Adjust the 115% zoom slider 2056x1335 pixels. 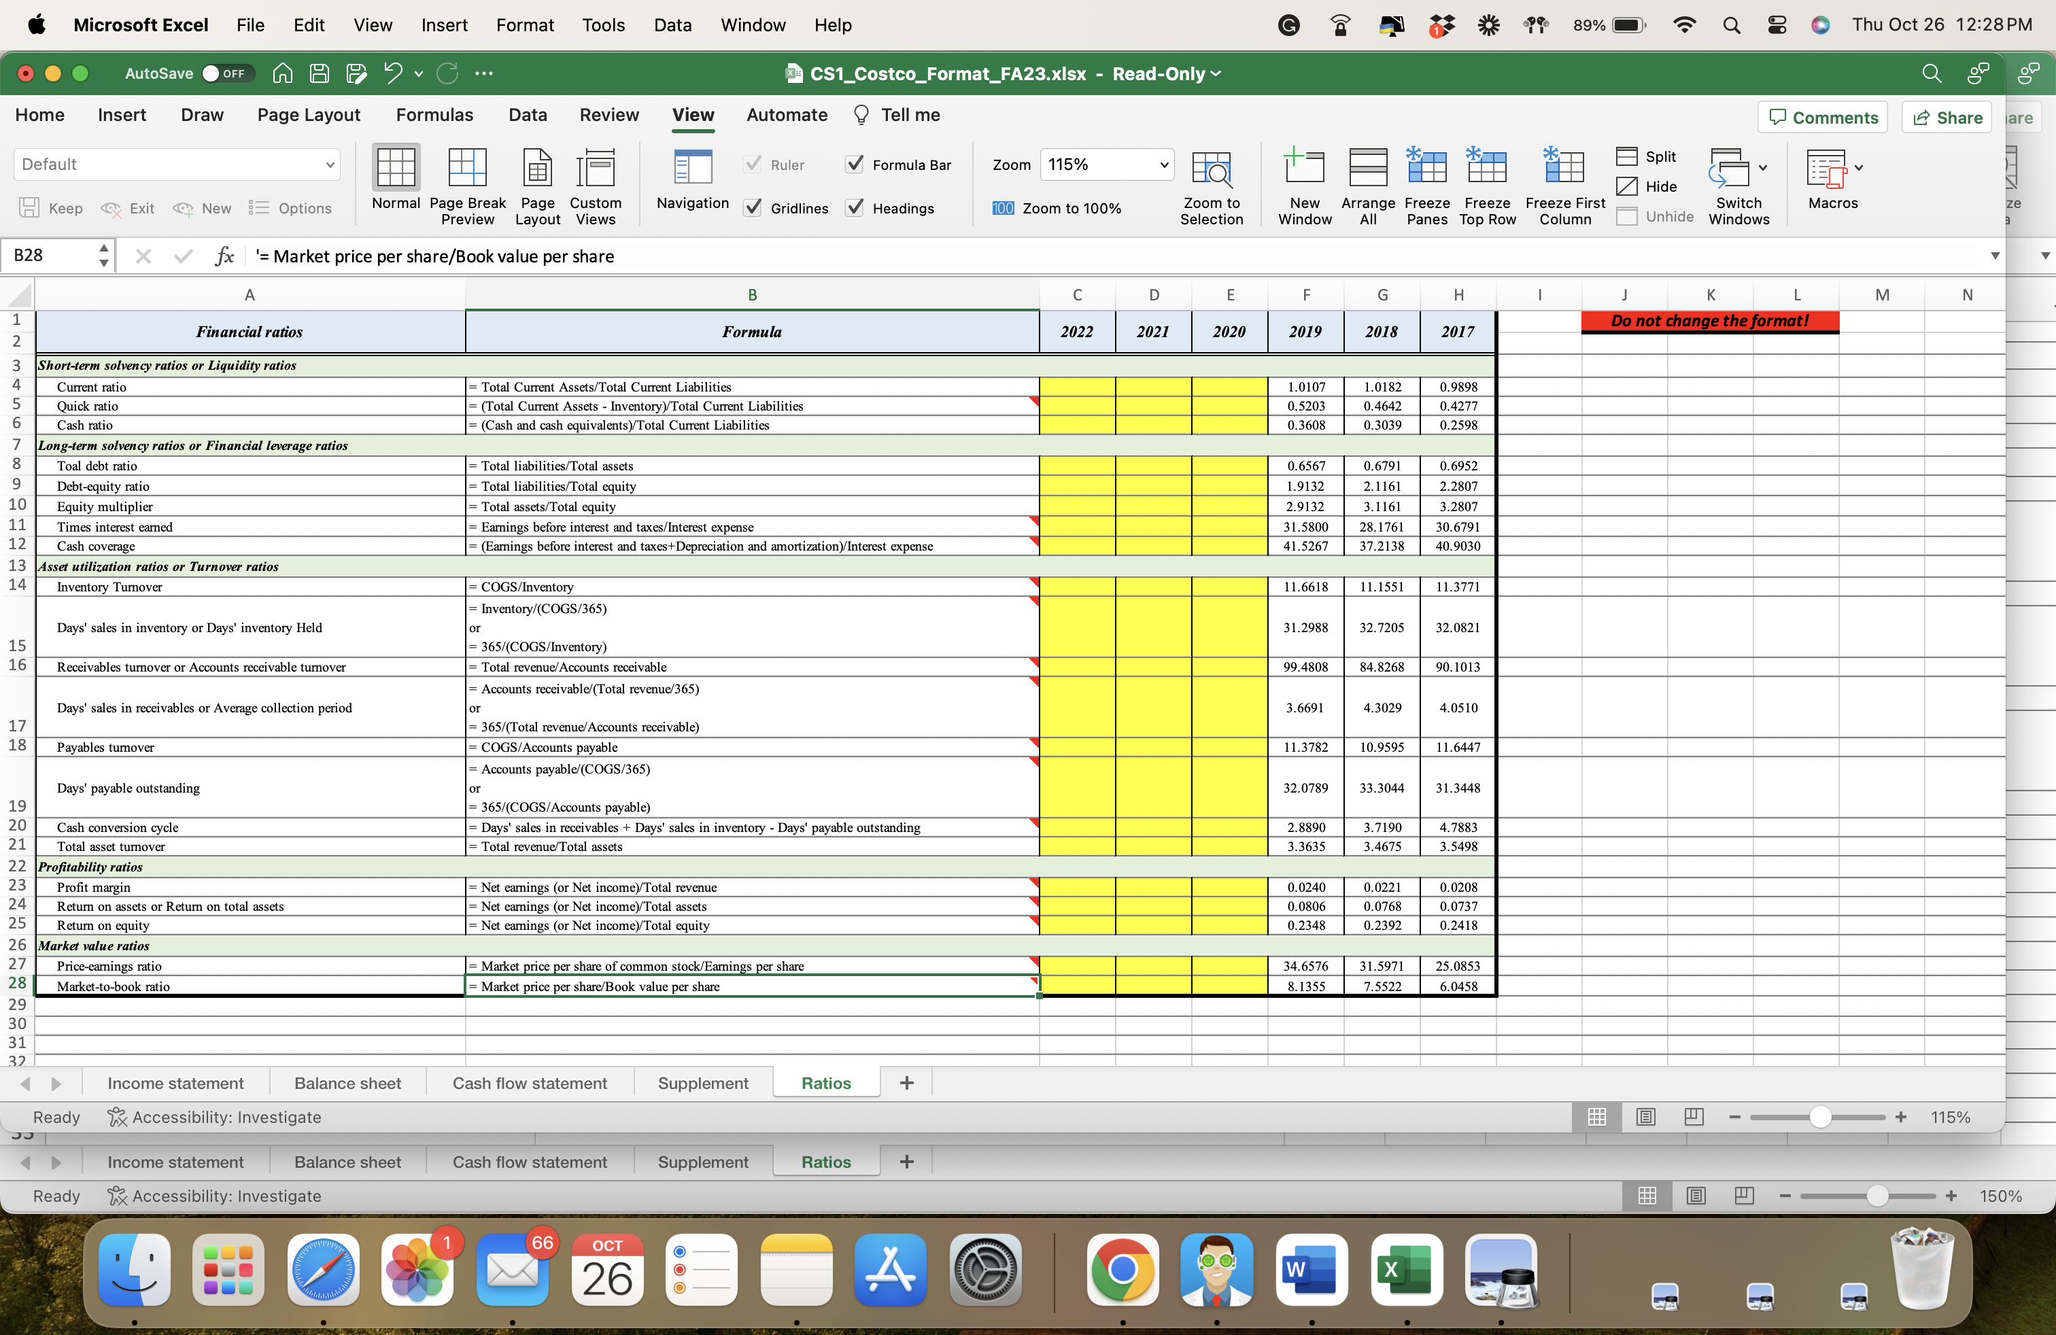click(1820, 1117)
